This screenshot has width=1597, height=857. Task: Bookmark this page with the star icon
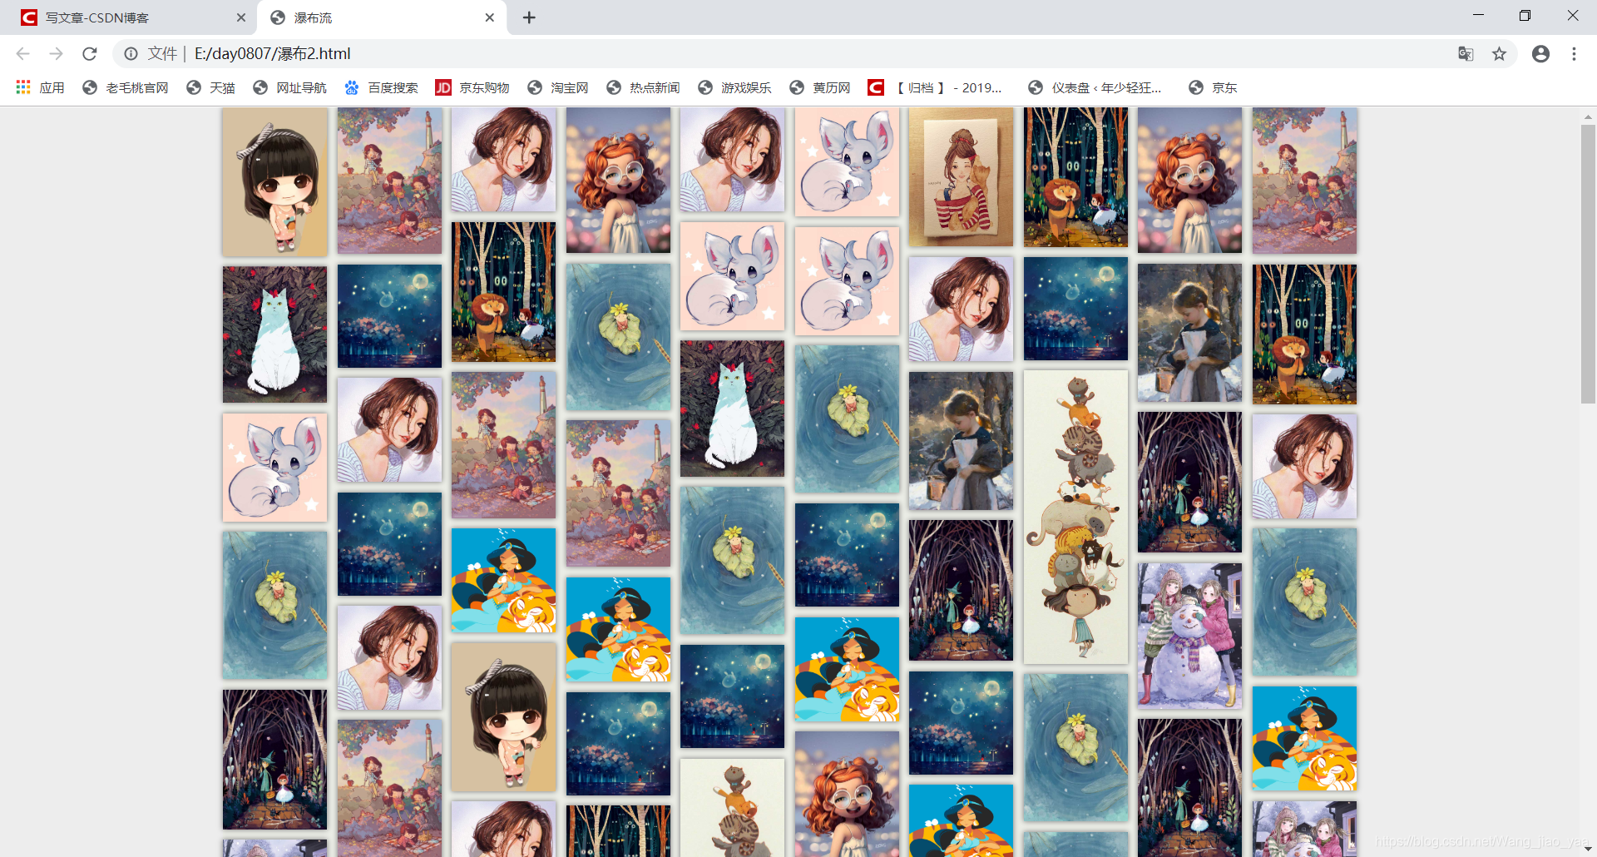click(x=1499, y=54)
